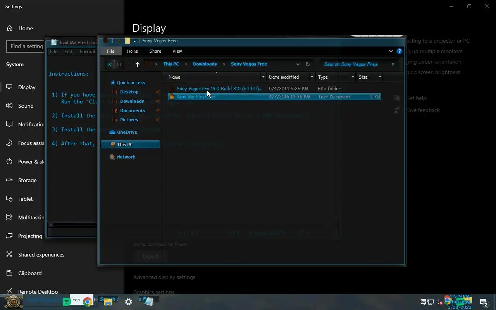The width and height of the screenshot is (496, 310).
Task: Select Downloads in Quick access tree
Action: 132,101
